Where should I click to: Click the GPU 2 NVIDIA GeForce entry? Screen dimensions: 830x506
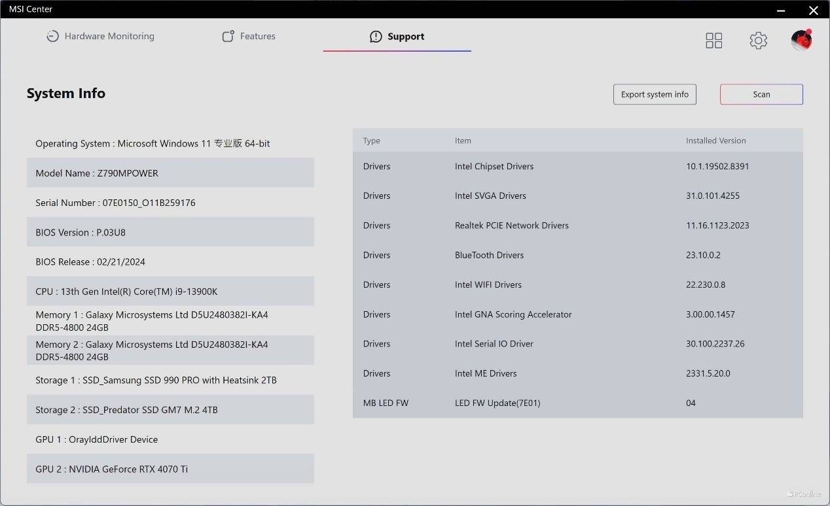click(170, 469)
